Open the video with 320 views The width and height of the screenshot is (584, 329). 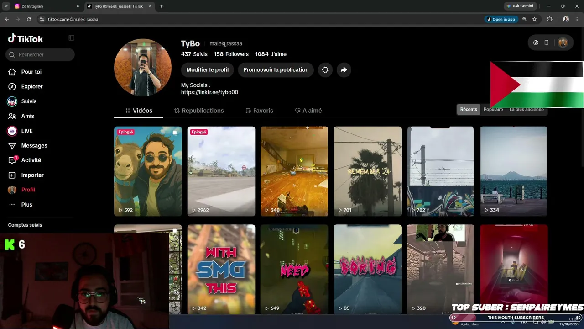click(441, 269)
